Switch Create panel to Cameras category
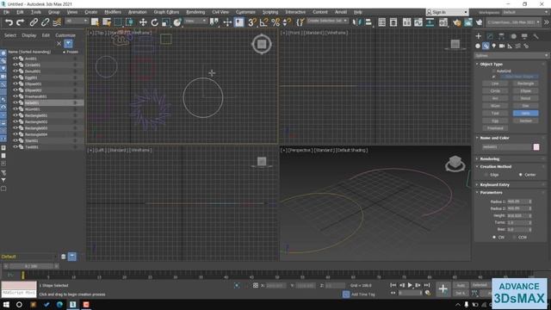This screenshot has height=310, width=551. pyautogui.click(x=502, y=46)
